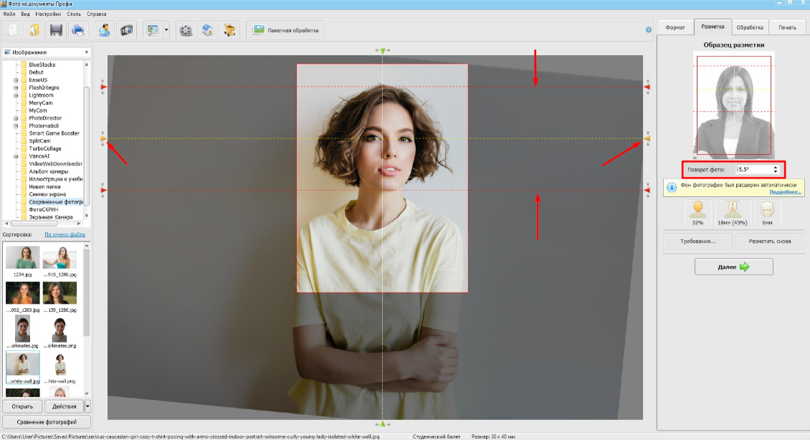Open the yellow folder toolbar icon

coord(34,30)
